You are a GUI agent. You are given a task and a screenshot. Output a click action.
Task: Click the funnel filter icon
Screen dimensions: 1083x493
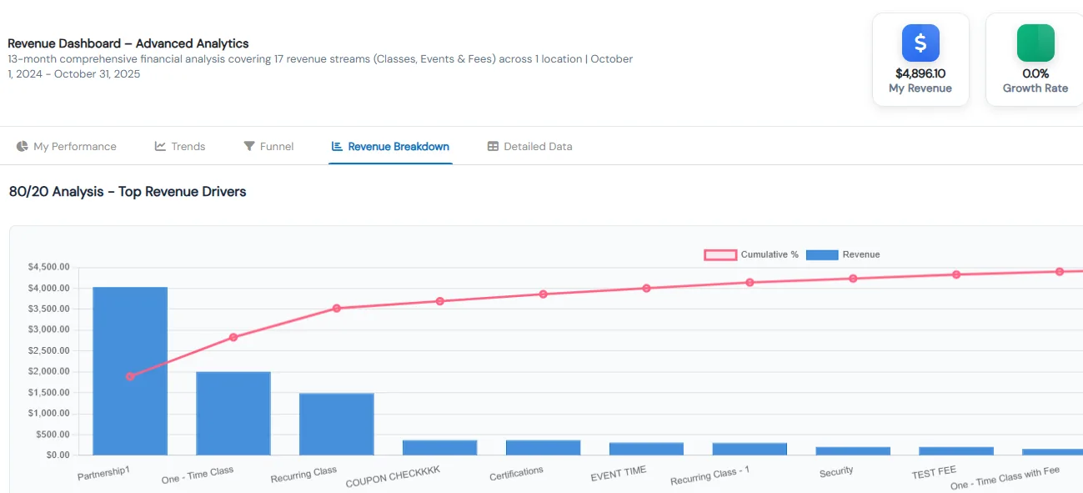coord(249,146)
